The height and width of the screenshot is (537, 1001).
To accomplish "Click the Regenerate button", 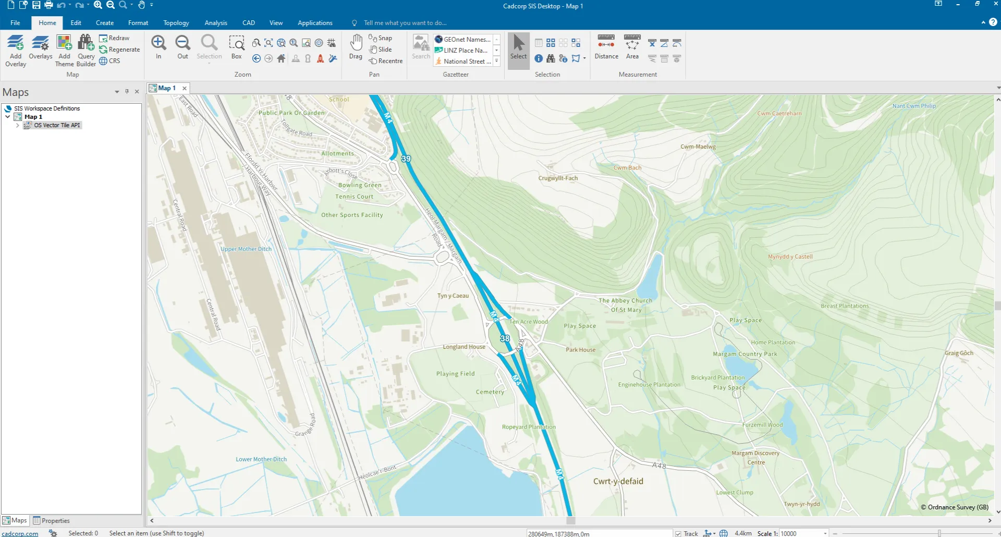I will click(x=119, y=50).
